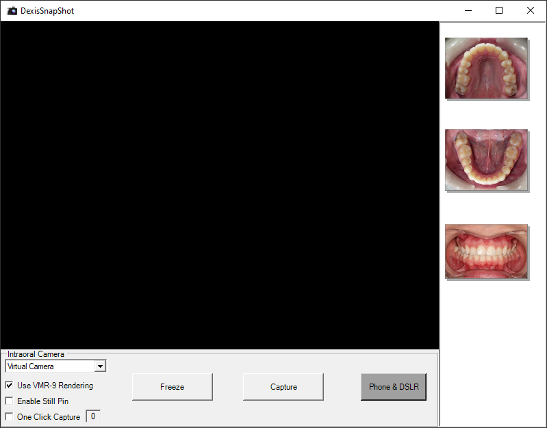Click the Capture button
547x428 pixels.
[283, 387]
